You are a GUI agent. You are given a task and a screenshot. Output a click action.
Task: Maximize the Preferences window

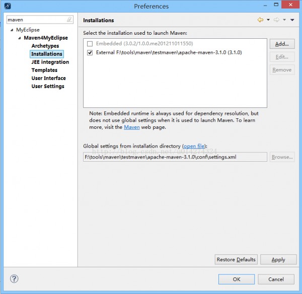[276, 5]
